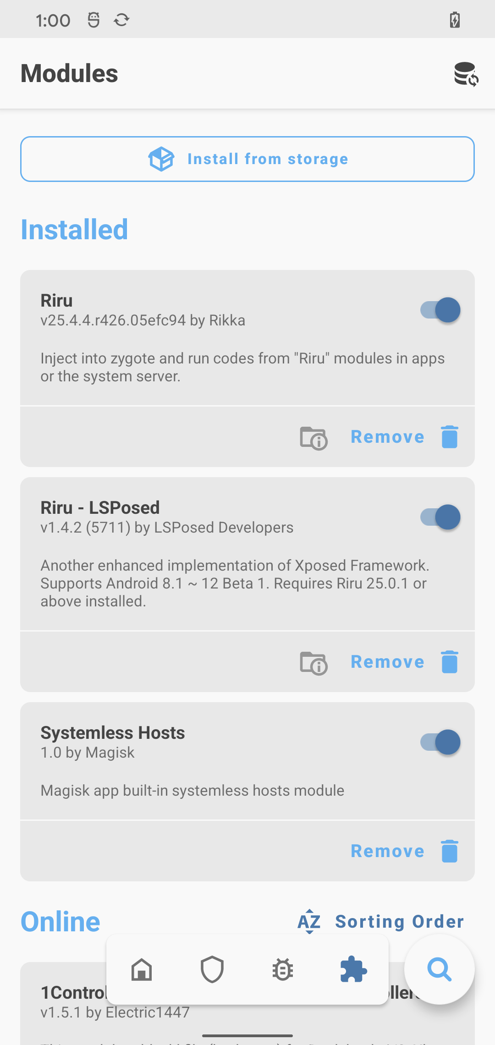Screen dimensions: 495x1045
Task: Tap Install from storage button
Action: [x=247, y=159]
